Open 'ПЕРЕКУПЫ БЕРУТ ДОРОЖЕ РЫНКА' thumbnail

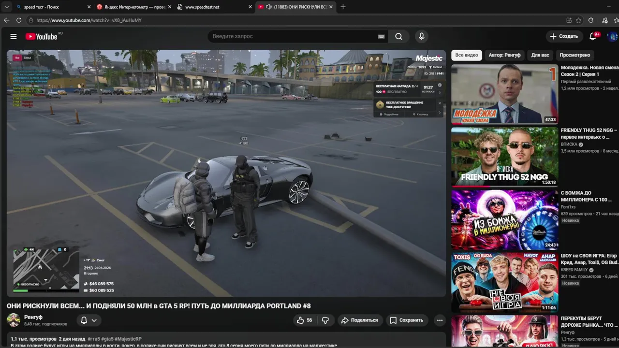504,332
